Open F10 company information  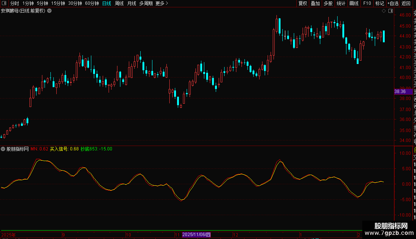tap(367, 3)
